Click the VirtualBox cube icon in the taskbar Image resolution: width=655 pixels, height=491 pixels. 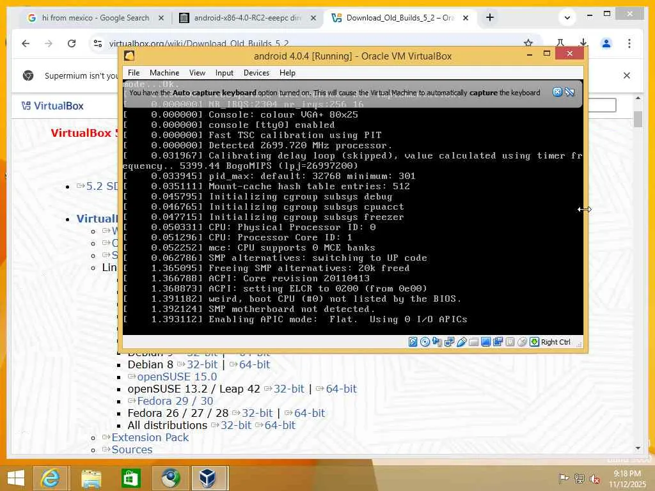tap(209, 478)
